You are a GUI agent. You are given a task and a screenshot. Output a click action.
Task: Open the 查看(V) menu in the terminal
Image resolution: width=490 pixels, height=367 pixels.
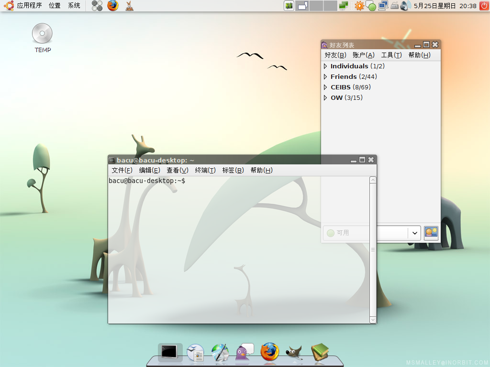click(177, 171)
